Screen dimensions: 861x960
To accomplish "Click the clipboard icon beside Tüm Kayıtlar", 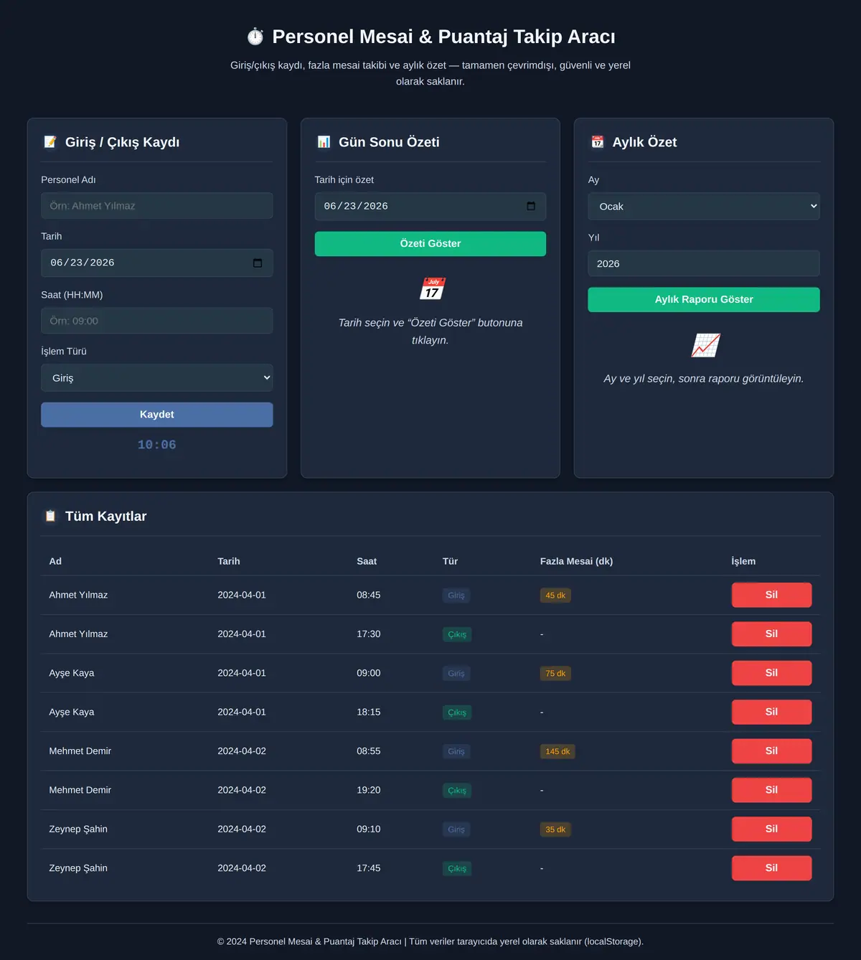I will (x=50, y=516).
